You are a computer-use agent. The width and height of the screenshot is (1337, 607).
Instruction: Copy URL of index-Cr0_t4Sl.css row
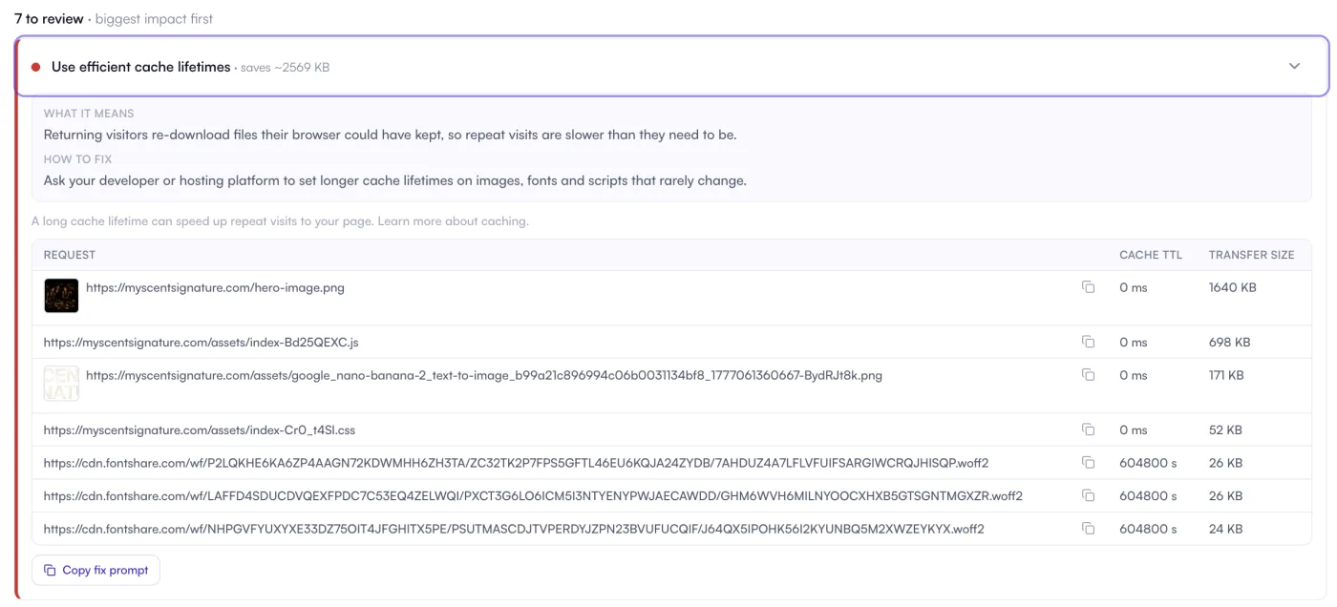click(1088, 430)
